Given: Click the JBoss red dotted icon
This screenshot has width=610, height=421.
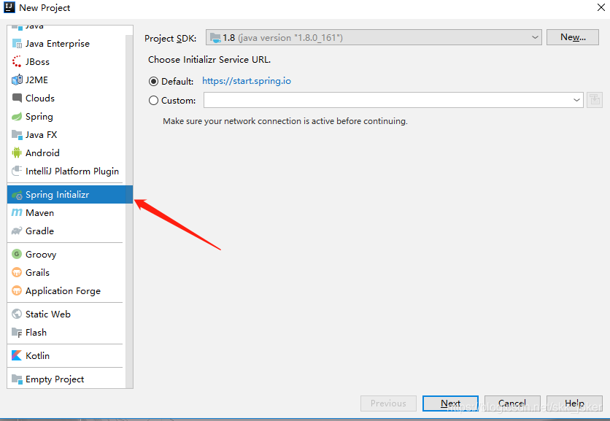Looking at the screenshot, I should 17,61.
